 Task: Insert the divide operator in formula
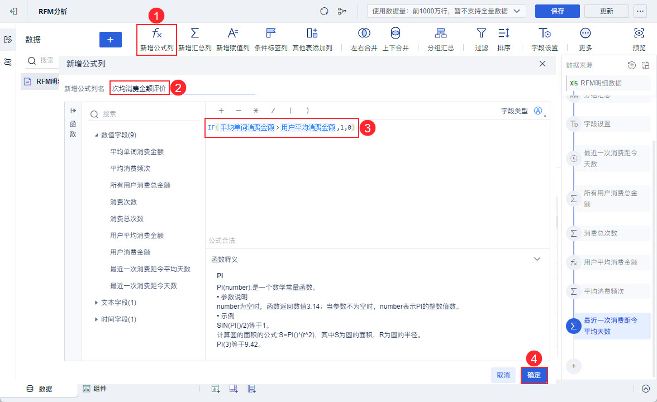273,111
